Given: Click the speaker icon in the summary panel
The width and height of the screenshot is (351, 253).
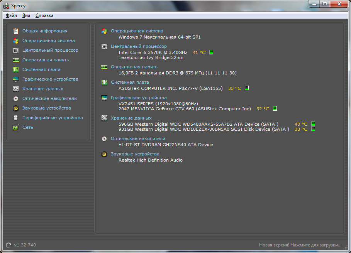Looking at the screenshot, I should (104, 154).
